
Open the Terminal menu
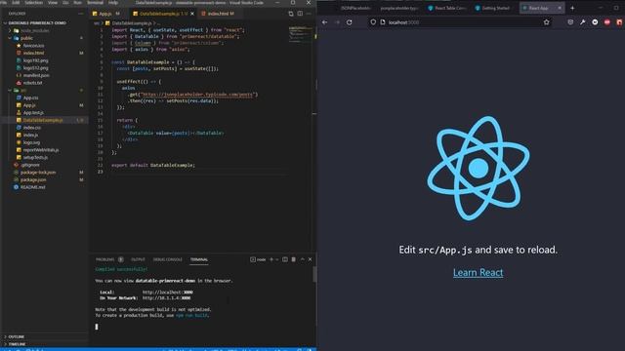click(96, 2)
